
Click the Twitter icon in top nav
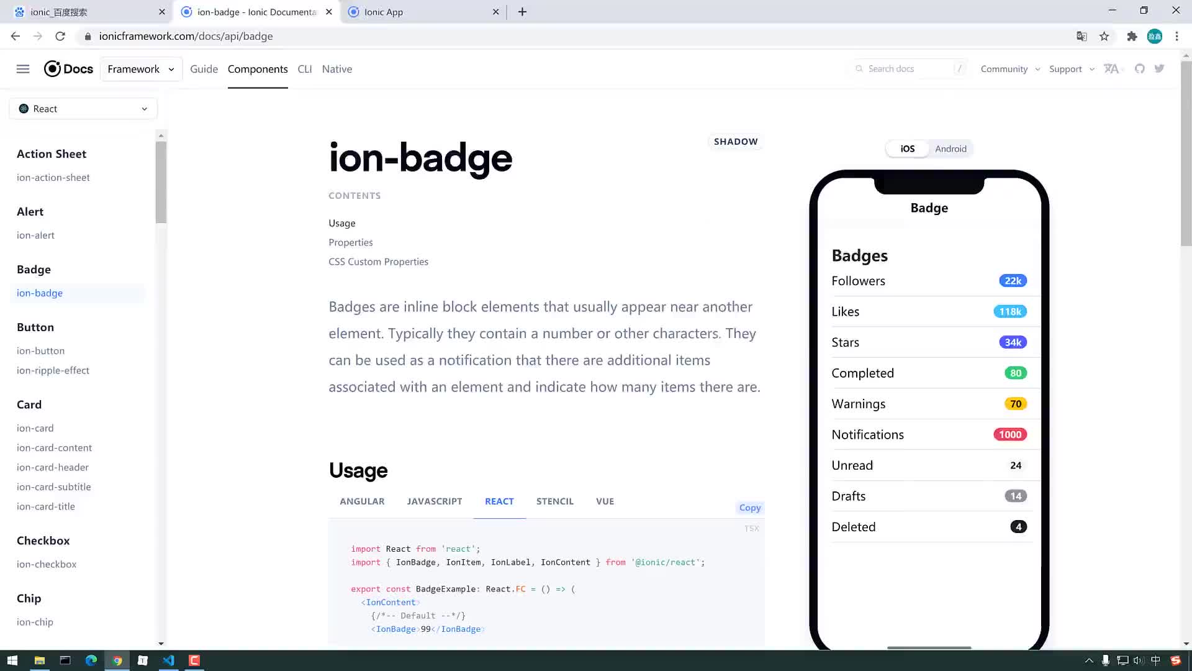point(1160,69)
